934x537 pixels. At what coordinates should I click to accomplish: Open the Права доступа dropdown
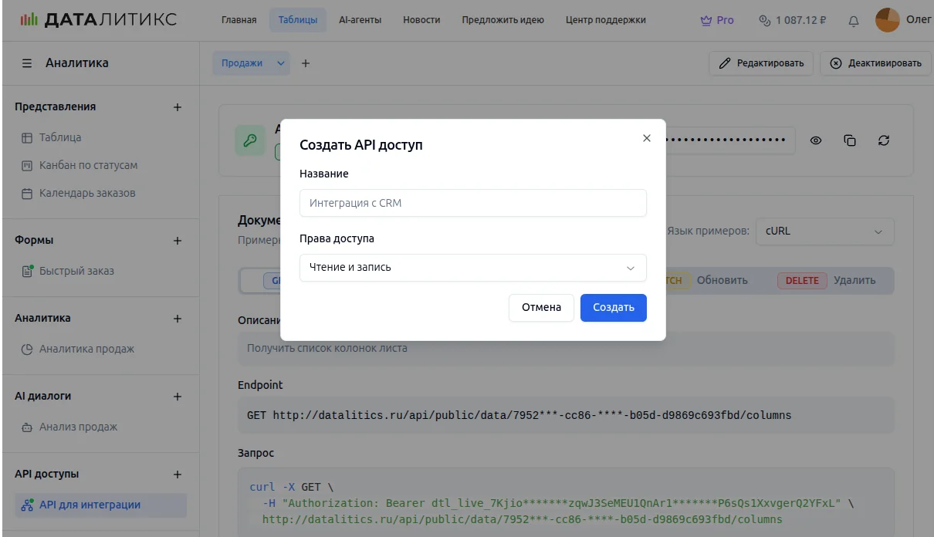tap(472, 268)
